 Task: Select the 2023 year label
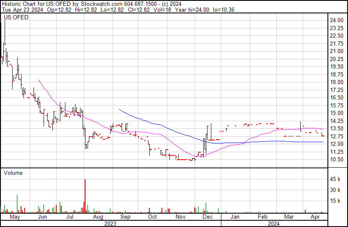tap(110, 224)
